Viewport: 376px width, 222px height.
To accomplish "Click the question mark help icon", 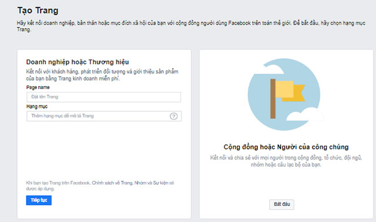I will pos(174,116).
